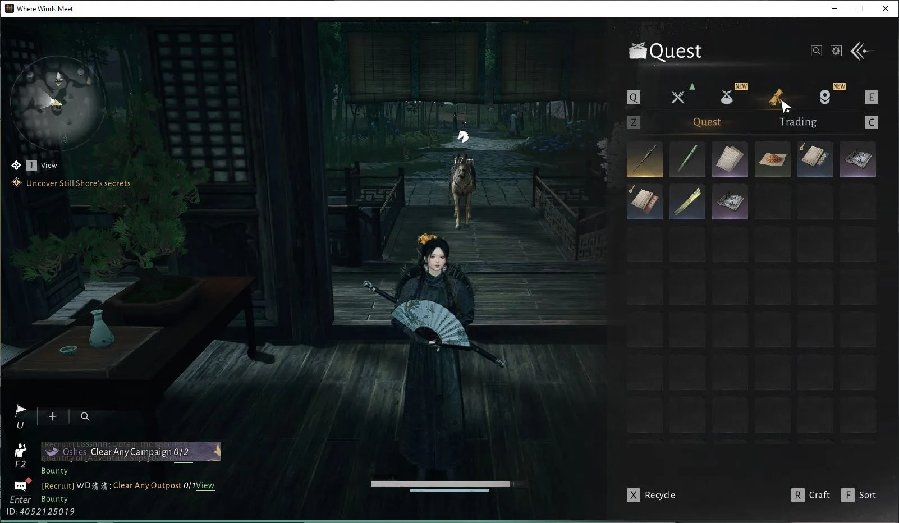This screenshot has width=899, height=523.
Task: Open the chat bubble icon above Enter
Action: click(x=21, y=485)
